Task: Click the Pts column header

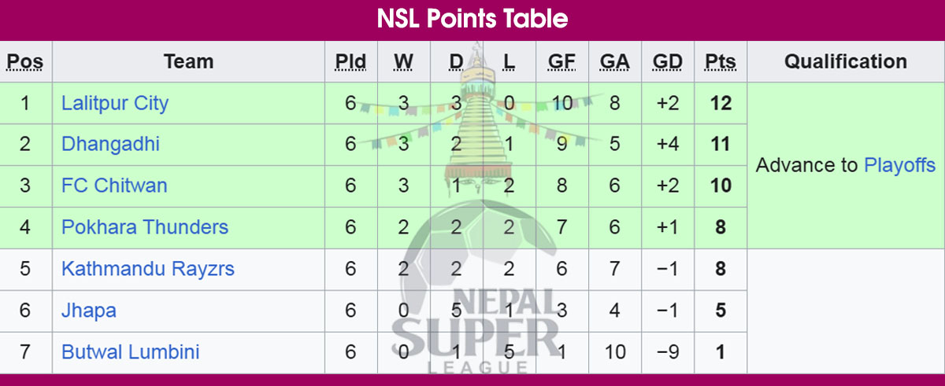Action: (x=721, y=61)
